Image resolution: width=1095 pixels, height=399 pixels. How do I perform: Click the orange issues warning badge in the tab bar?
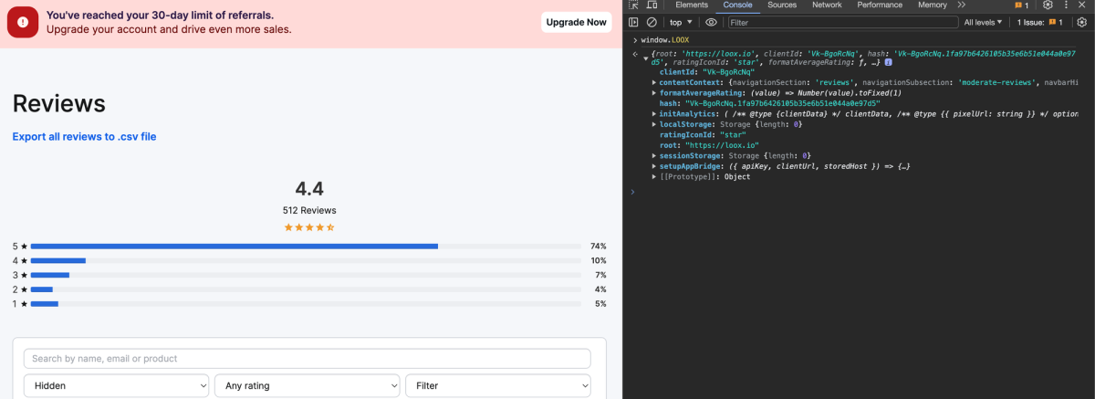coord(1022,5)
